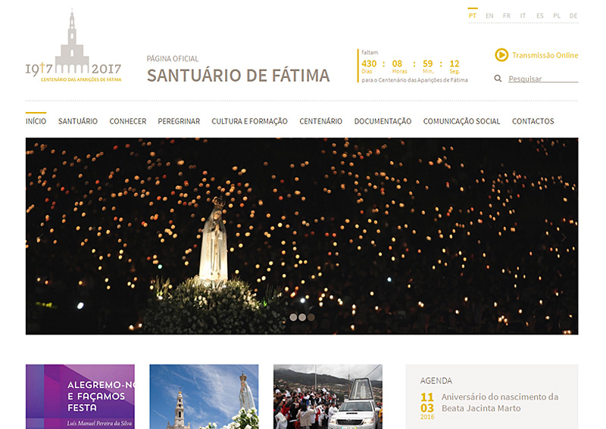Click 'para o Centenário das Aparições de Fátima' text
606x429 pixels.
coord(414,80)
